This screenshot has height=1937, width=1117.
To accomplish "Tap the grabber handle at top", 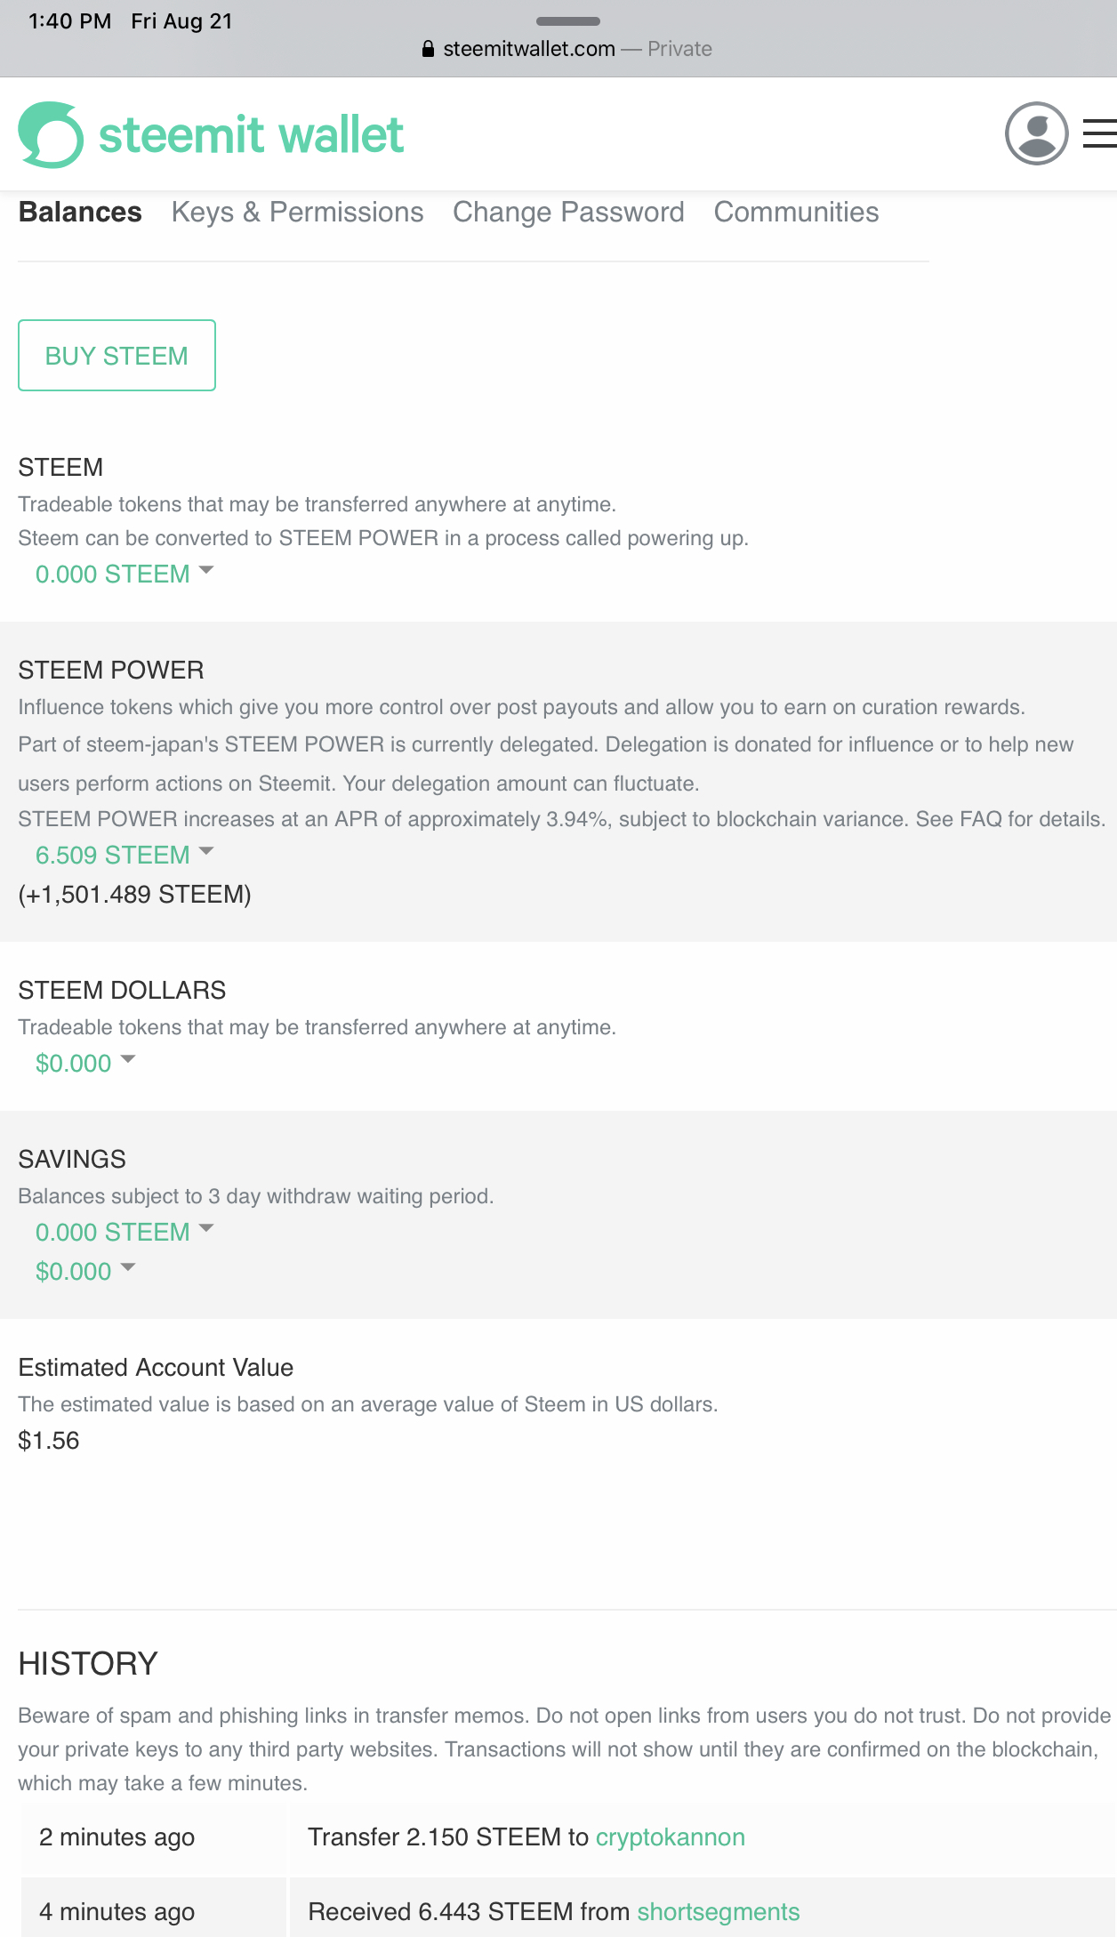I will [x=567, y=20].
